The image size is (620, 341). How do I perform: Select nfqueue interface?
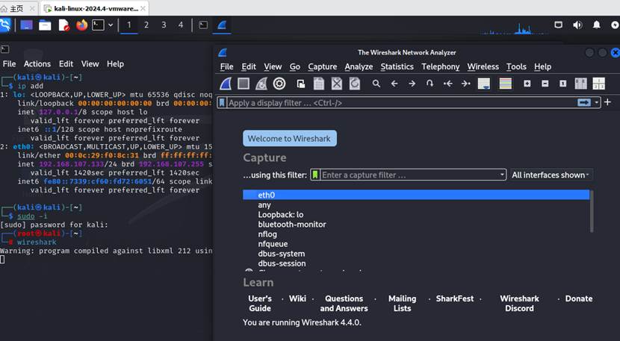coord(416,244)
